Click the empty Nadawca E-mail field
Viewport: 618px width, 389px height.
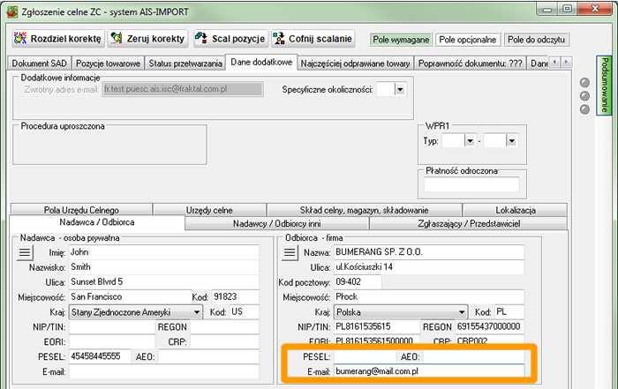164,371
